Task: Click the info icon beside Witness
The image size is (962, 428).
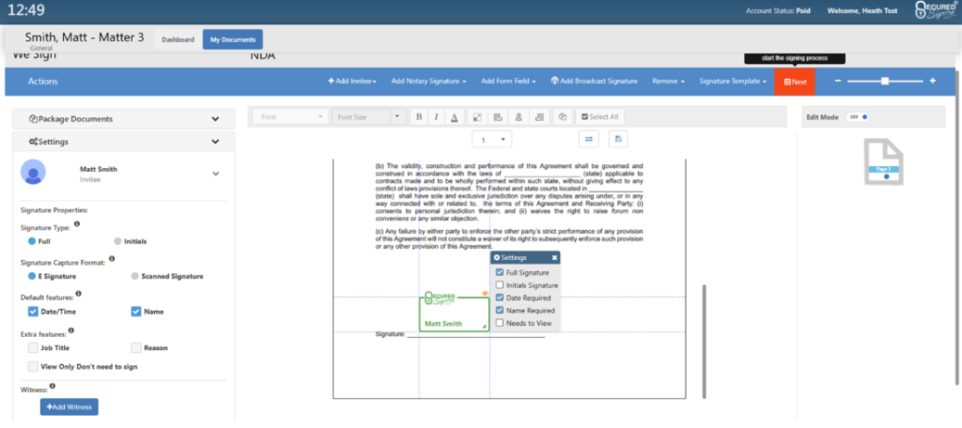Action: tap(53, 386)
